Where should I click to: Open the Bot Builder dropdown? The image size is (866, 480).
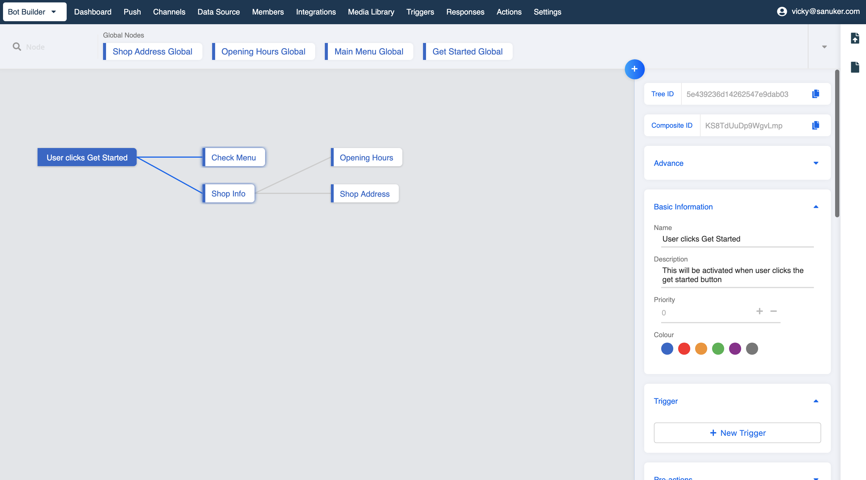[x=34, y=12]
